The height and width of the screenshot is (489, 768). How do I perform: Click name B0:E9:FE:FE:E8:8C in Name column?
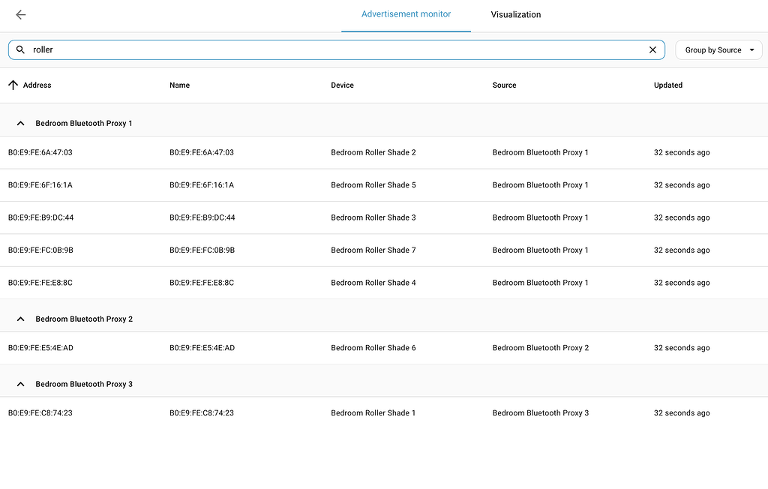[x=202, y=283]
